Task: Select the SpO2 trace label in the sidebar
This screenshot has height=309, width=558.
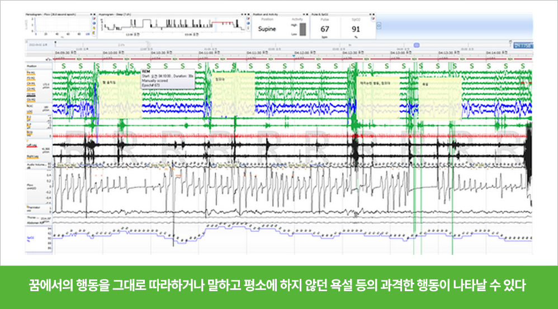Action: [30, 237]
